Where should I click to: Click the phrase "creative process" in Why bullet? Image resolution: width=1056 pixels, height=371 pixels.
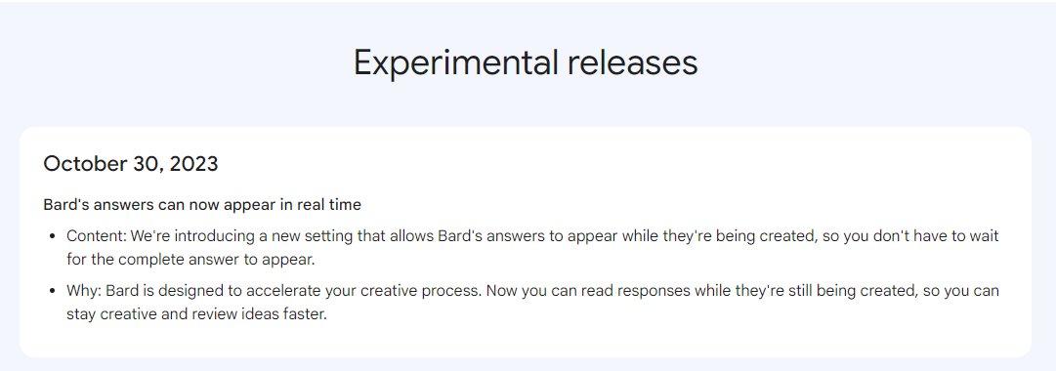421,291
